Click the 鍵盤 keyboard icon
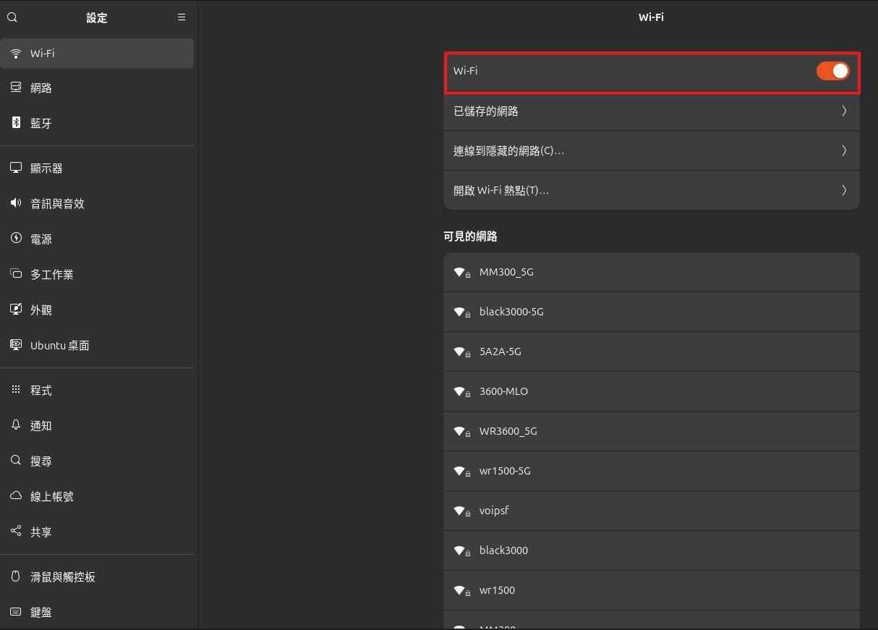 pyautogui.click(x=16, y=612)
